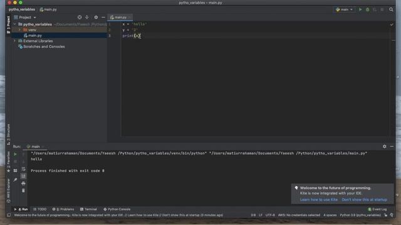Viewport: 401px width, 225px height.
Task: Click the stop icon in top toolbar
Action: point(382,9)
